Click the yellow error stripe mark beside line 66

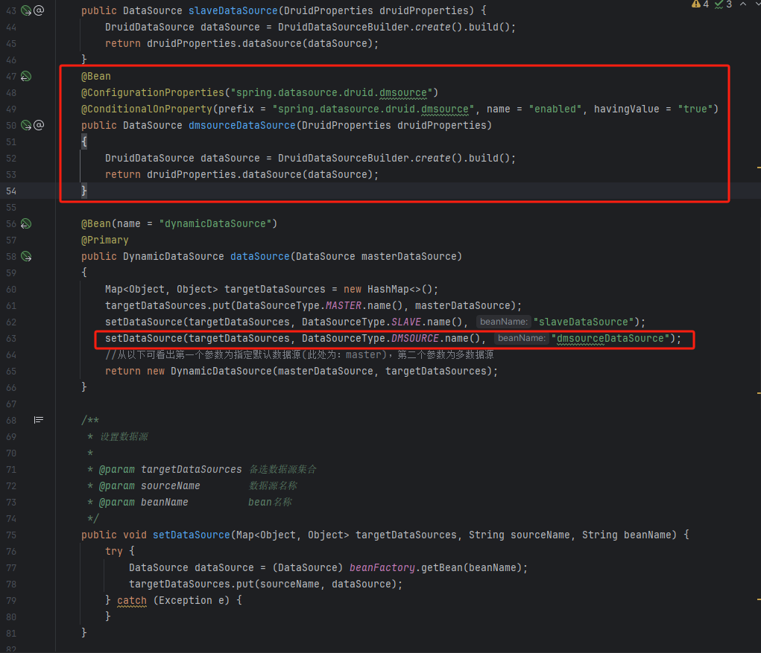pos(759,393)
